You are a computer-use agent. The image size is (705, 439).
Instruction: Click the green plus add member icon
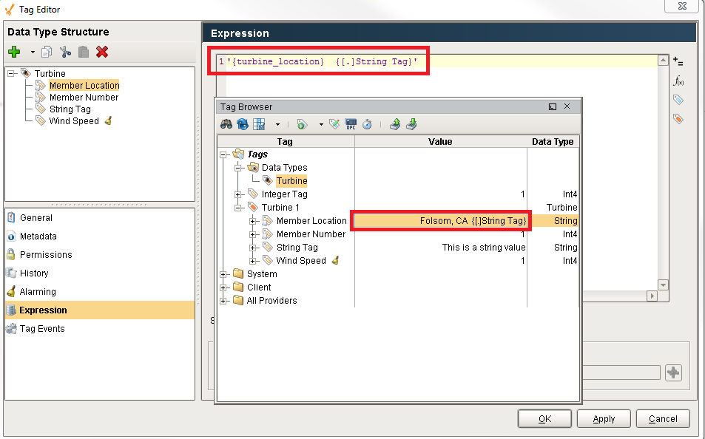[14, 52]
